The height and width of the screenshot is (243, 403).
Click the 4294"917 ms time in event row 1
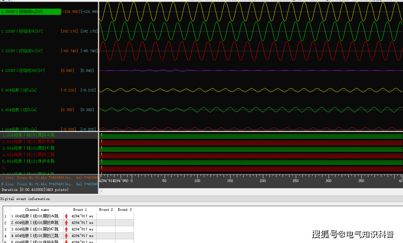(82, 216)
